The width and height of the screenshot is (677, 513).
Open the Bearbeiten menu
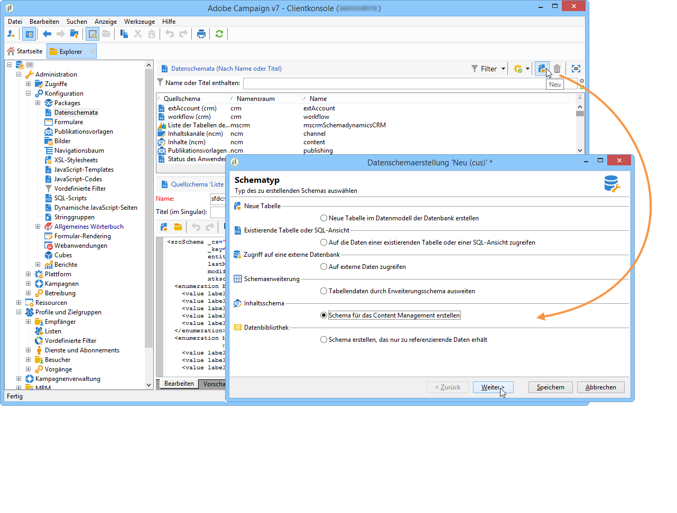[x=44, y=22]
